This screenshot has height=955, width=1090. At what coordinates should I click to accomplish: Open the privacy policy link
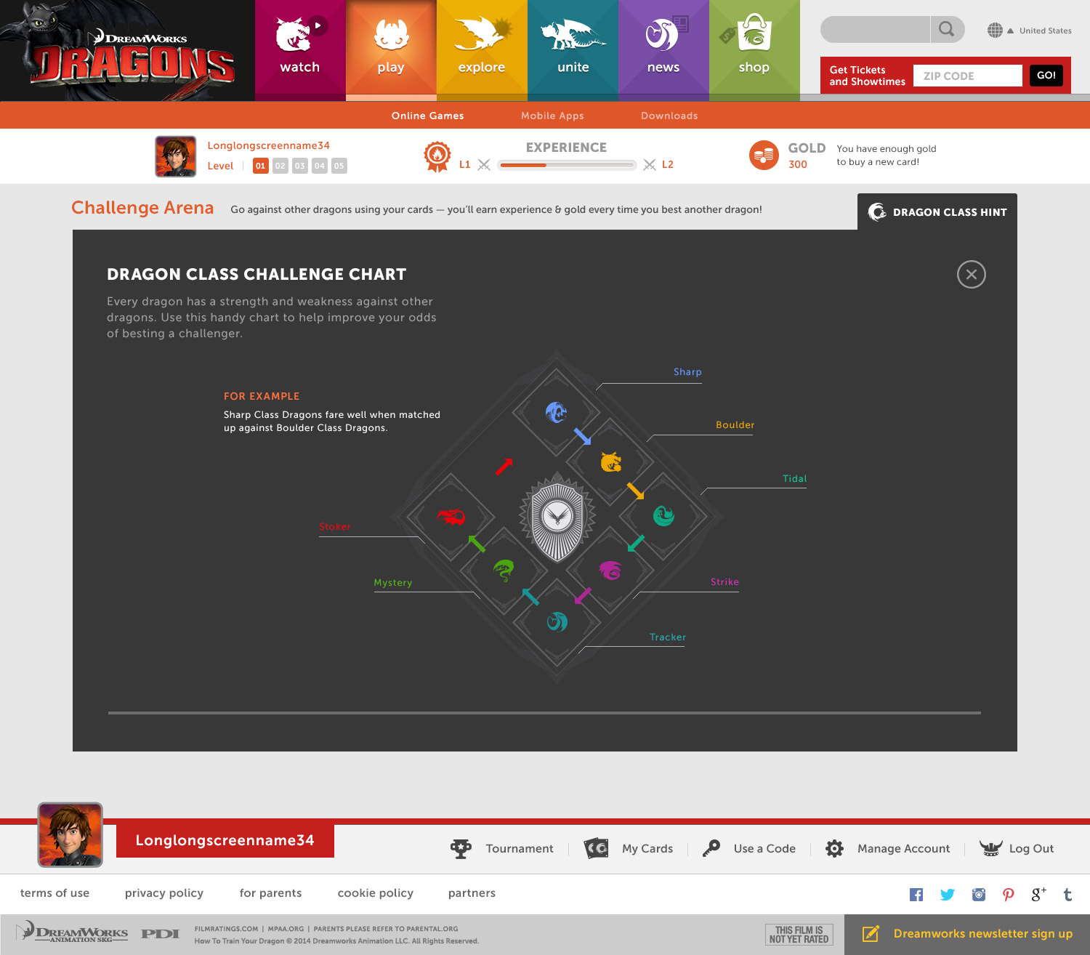tap(164, 893)
